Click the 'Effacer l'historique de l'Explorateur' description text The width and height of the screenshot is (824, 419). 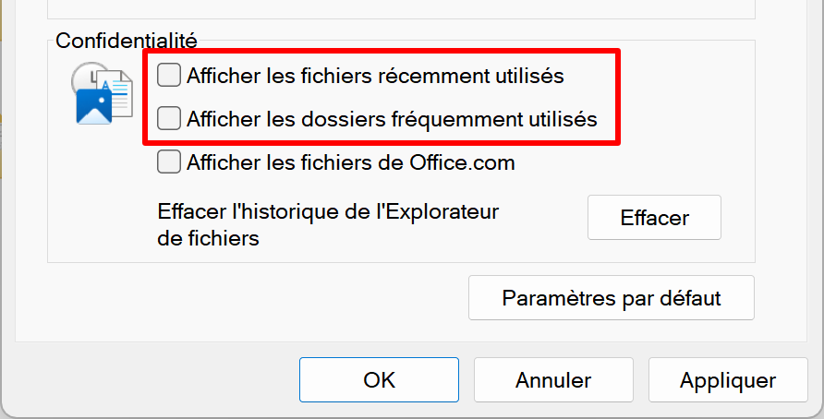(x=328, y=224)
